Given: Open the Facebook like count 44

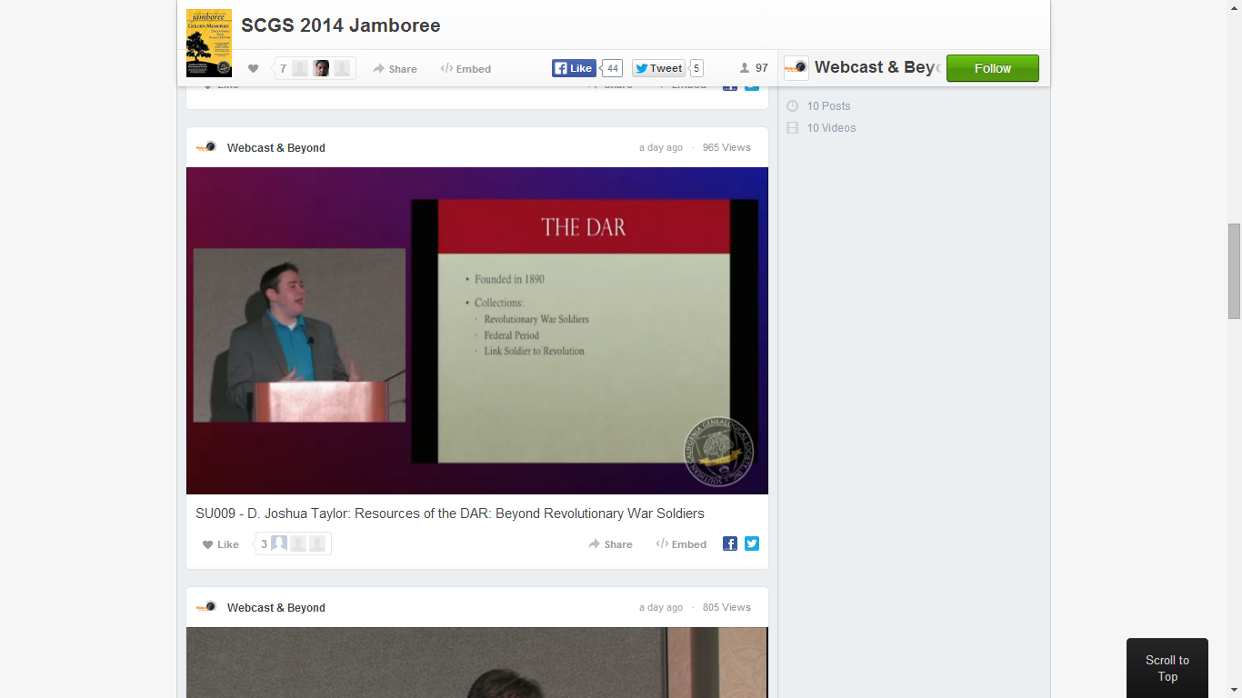Looking at the screenshot, I should [613, 68].
